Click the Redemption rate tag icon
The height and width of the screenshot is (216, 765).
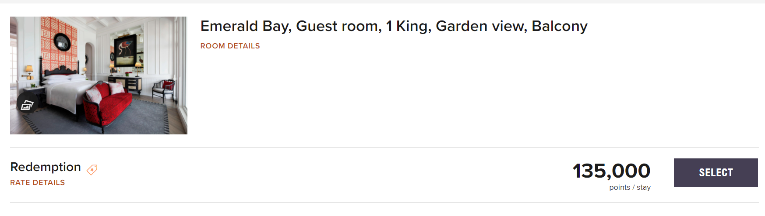point(92,169)
